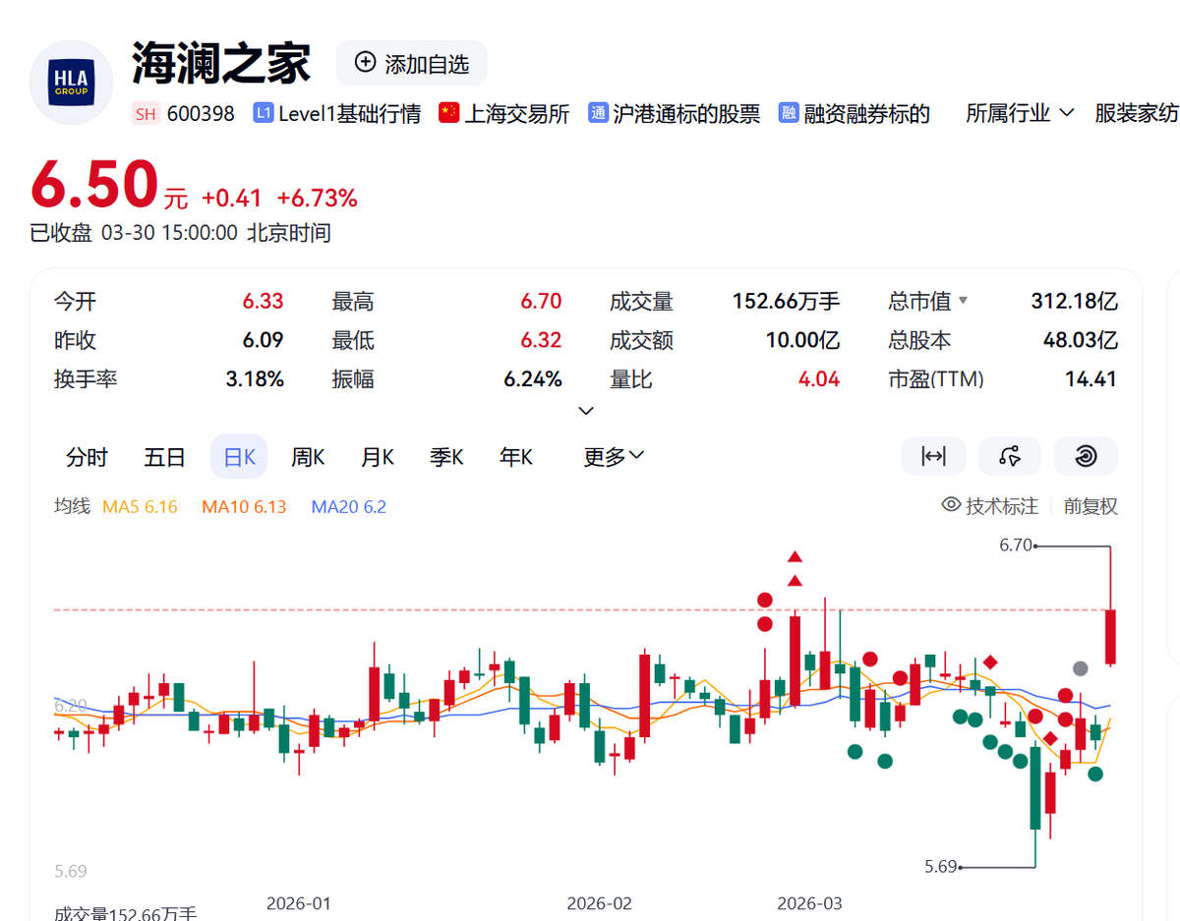Open the 前复权 adjustment option

click(x=1091, y=506)
